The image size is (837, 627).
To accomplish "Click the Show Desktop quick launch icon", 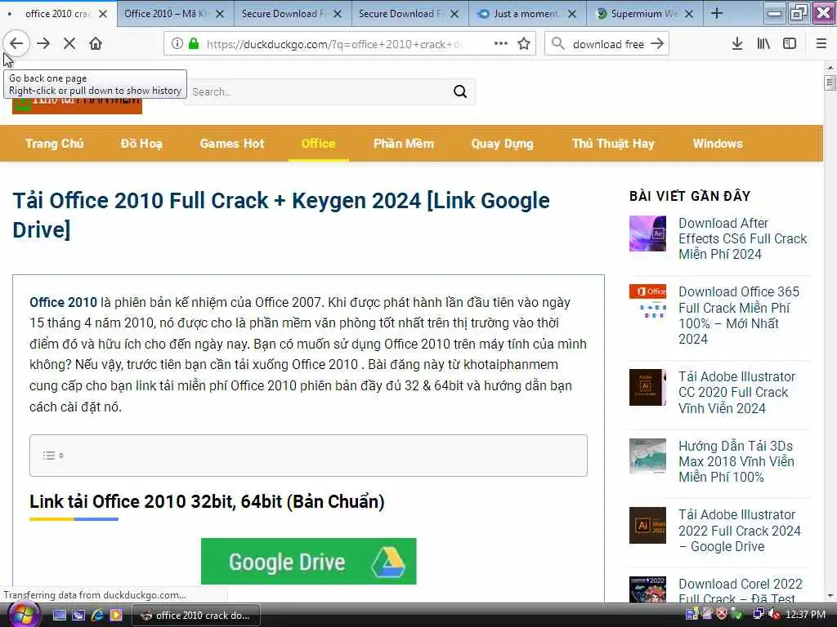I will (x=59, y=616).
